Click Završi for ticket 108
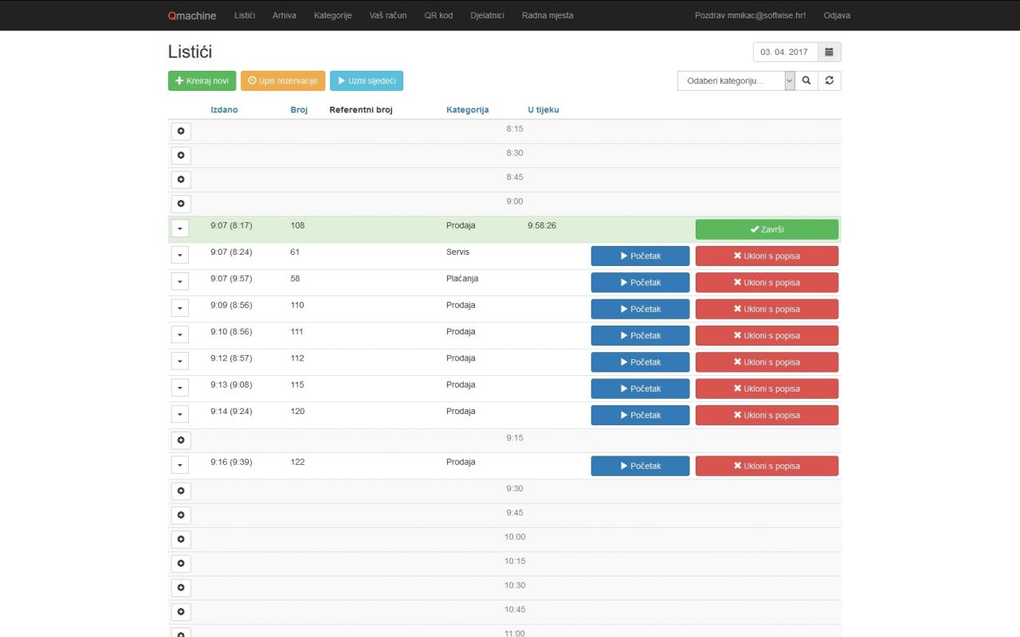The width and height of the screenshot is (1020, 637). pyautogui.click(x=767, y=229)
